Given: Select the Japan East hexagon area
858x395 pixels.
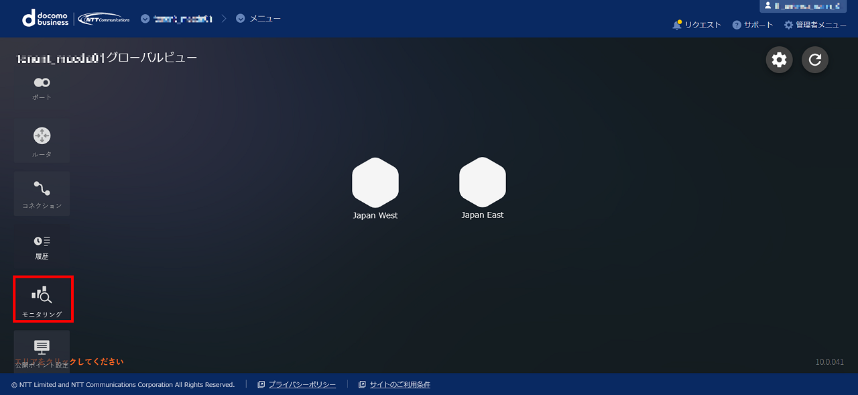Looking at the screenshot, I should click(x=483, y=183).
